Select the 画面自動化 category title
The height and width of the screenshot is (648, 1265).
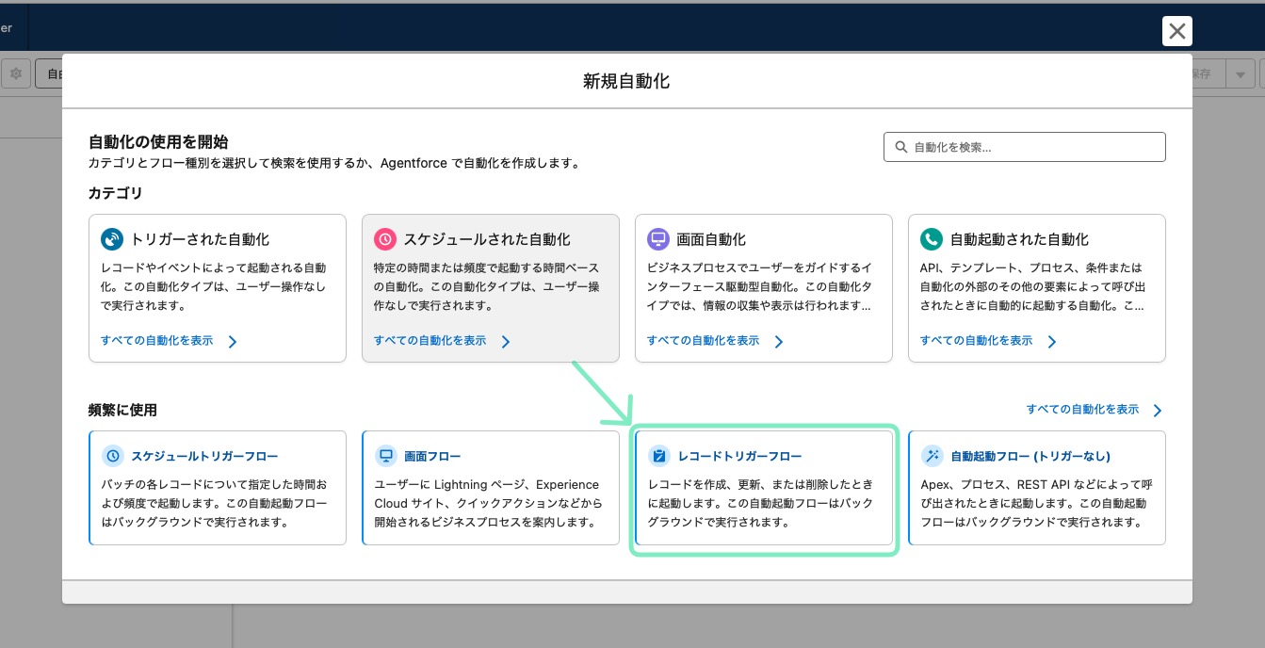(x=711, y=239)
